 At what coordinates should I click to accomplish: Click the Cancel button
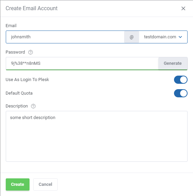tap(45, 184)
